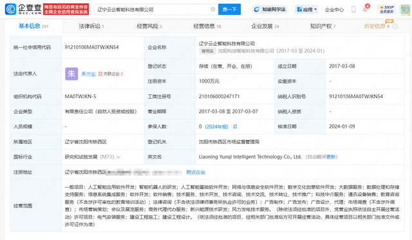Switch to 法律诉讼 tab
Viewport: 412px width, 240px height.
pos(91,26)
